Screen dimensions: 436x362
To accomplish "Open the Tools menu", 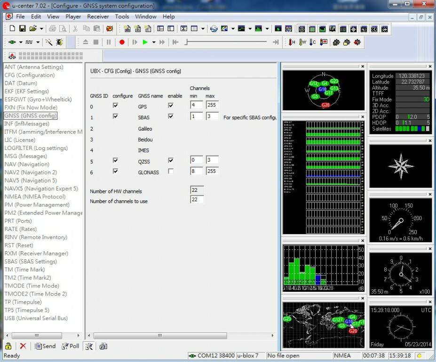I will 122,16.
